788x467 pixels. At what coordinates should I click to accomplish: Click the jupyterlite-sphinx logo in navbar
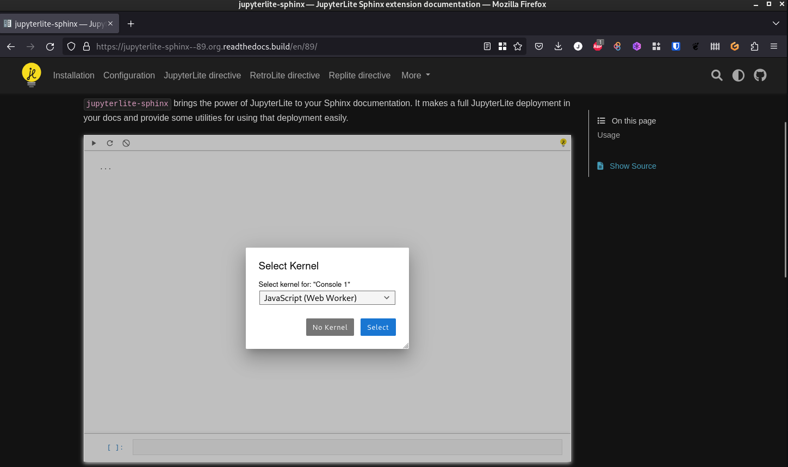point(32,75)
